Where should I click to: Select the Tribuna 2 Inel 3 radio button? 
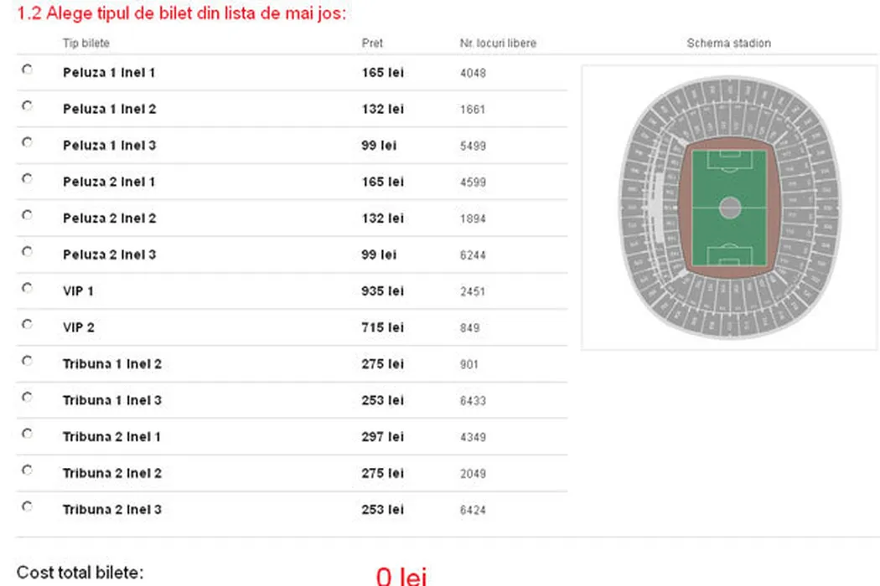click(27, 506)
